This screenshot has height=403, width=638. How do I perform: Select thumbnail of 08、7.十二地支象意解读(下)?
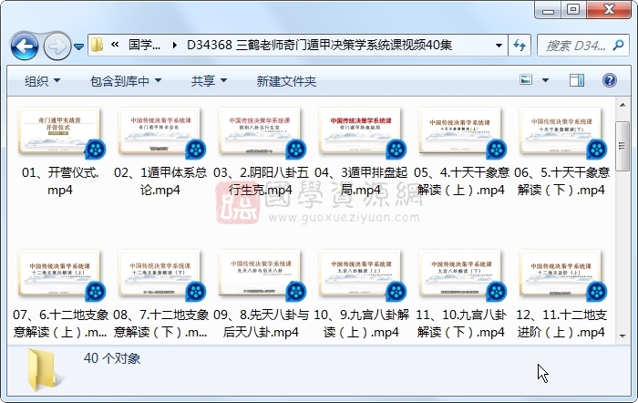click(159, 273)
